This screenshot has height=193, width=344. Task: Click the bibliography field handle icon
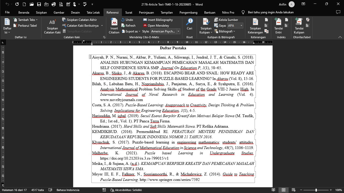tap(90, 57)
